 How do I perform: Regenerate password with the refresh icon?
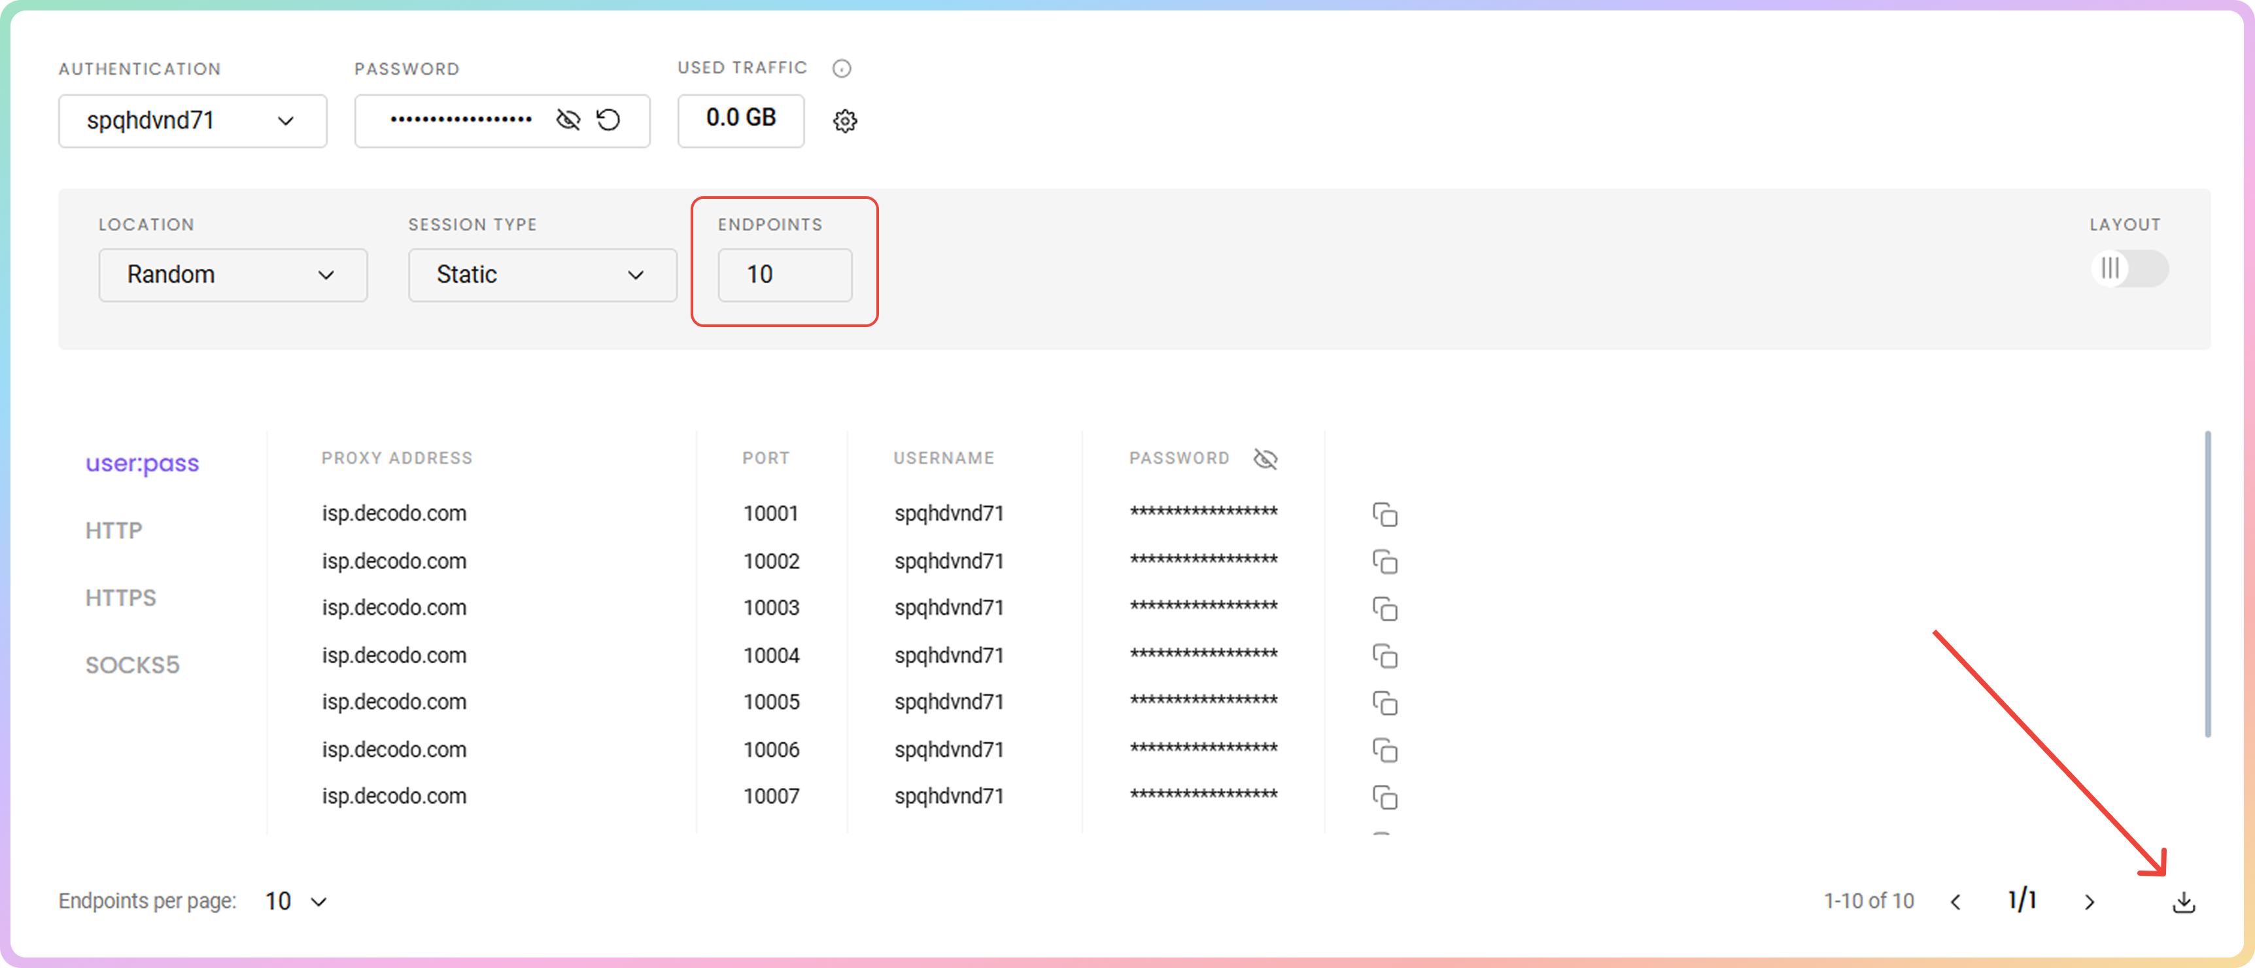608,120
